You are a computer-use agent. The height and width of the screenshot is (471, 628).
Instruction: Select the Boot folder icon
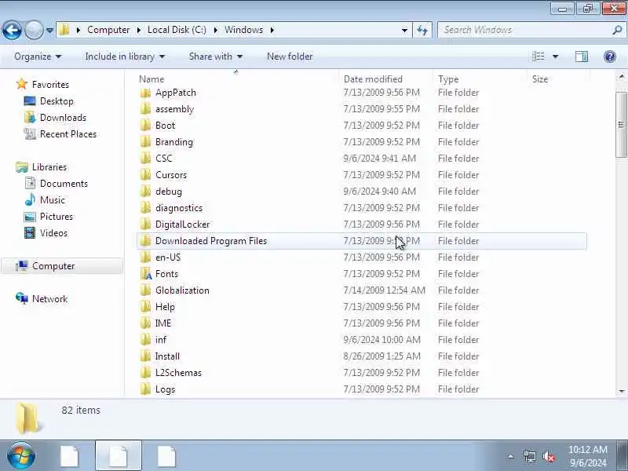[146, 126]
